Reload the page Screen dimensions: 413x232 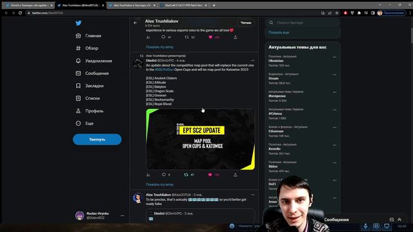point(20,13)
